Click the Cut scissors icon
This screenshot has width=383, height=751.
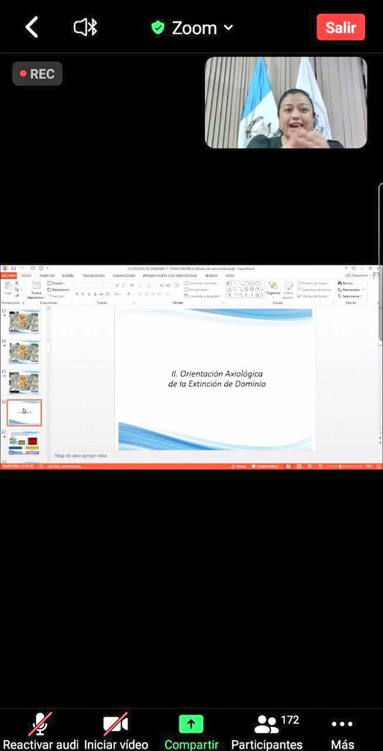click(x=17, y=283)
